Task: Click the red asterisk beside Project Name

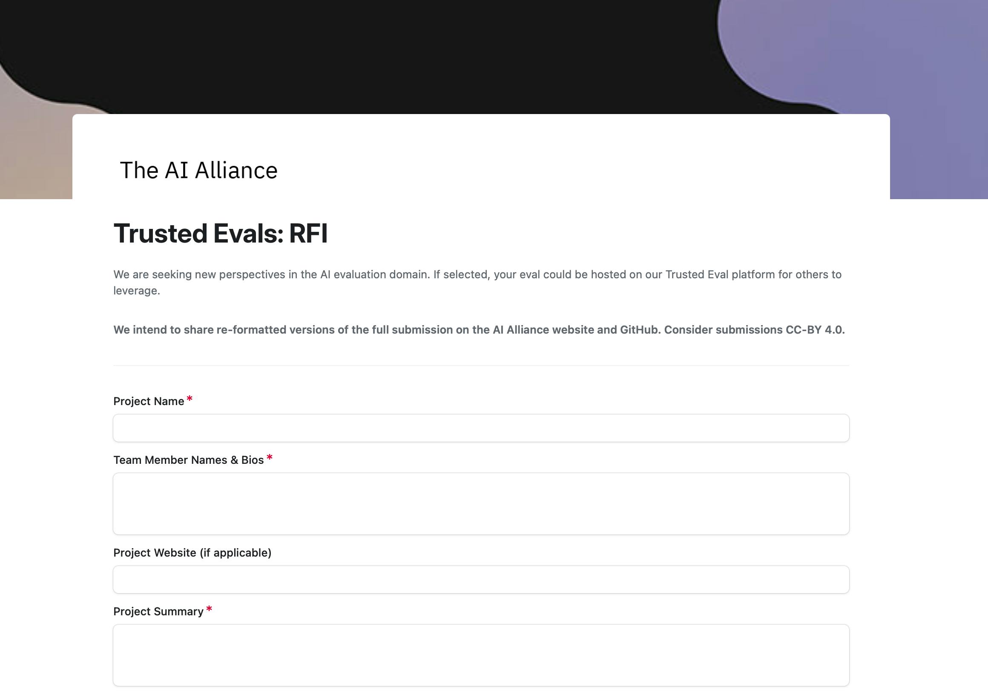Action: 190,400
